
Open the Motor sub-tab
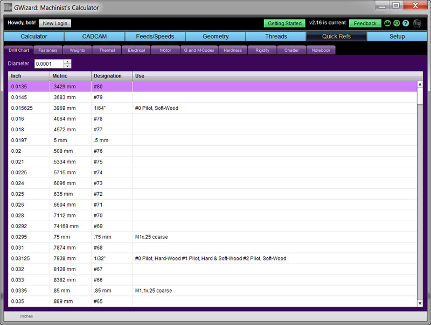[165, 50]
